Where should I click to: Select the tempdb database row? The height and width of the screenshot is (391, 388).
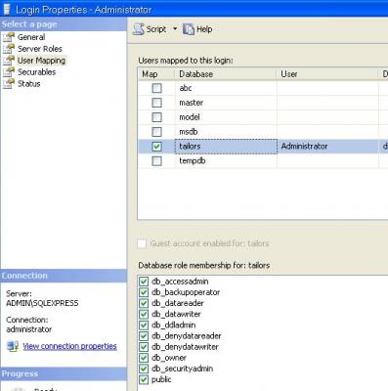263,161
